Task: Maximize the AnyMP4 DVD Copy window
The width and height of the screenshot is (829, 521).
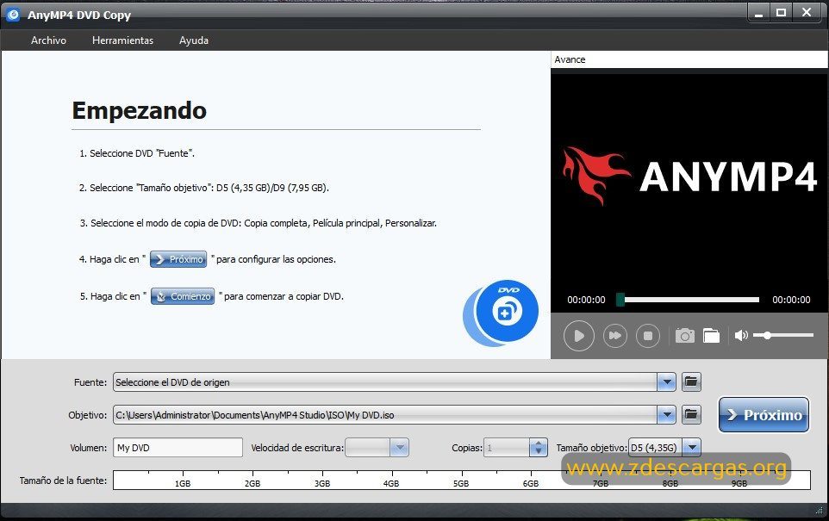Action: tap(781, 13)
